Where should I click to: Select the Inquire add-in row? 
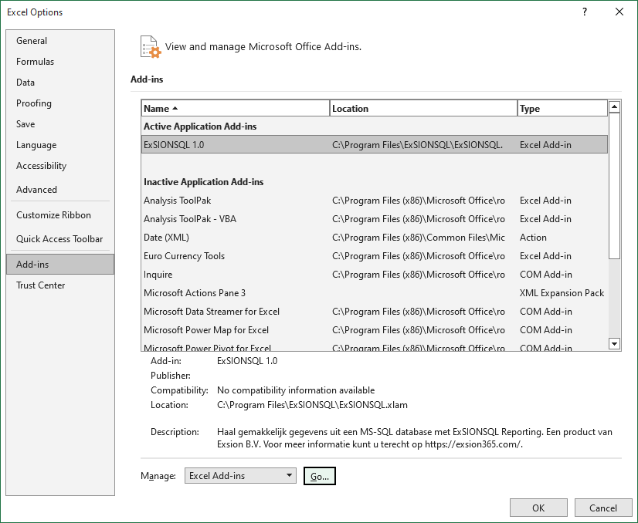coord(375,275)
